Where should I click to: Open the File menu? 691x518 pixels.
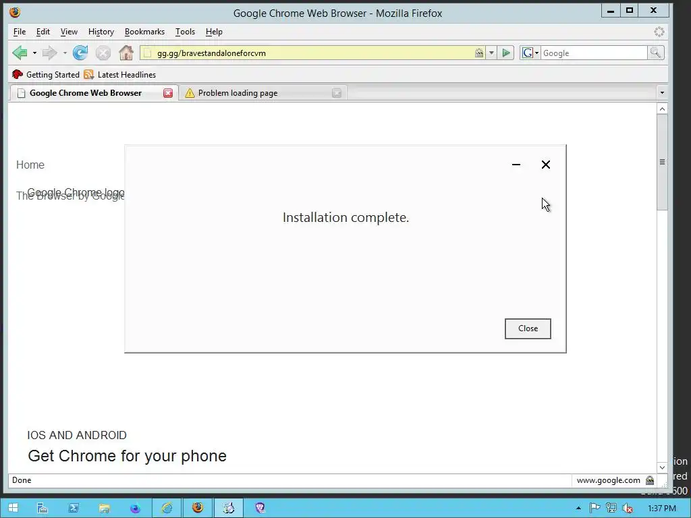(x=20, y=32)
